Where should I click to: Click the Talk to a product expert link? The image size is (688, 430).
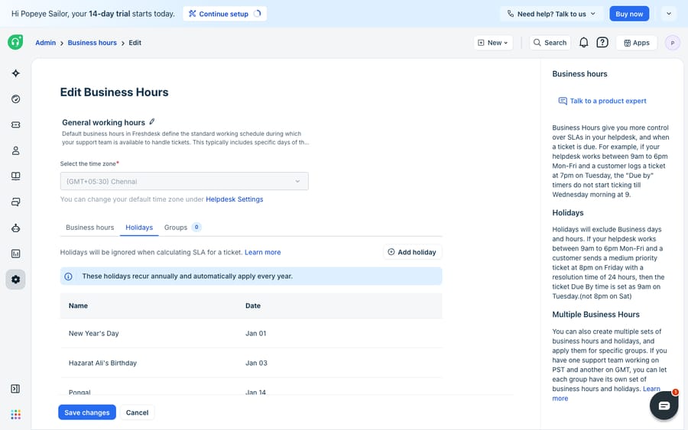(602, 101)
